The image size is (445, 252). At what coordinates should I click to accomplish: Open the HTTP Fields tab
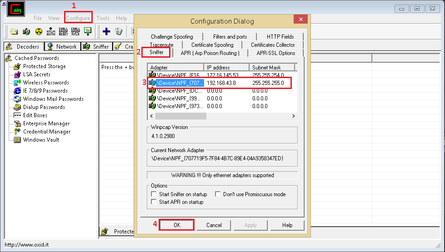(x=280, y=37)
